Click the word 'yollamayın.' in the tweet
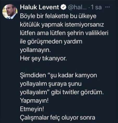 35,50
